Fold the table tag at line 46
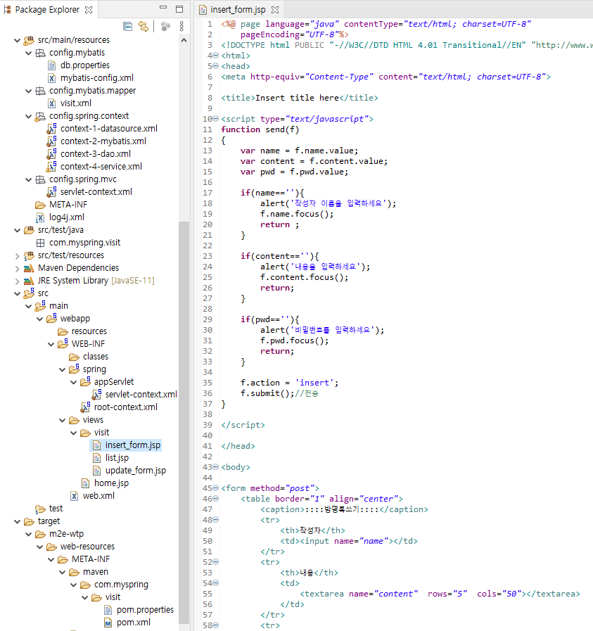The image size is (593, 631). pos(216,499)
